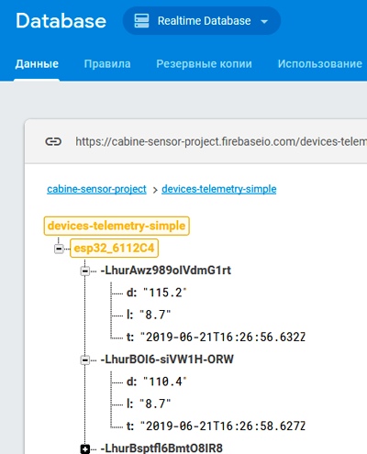The width and height of the screenshot is (367, 454).
Task: Open the devices-telemetry-simple breadcrumb link
Action: pos(219,189)
